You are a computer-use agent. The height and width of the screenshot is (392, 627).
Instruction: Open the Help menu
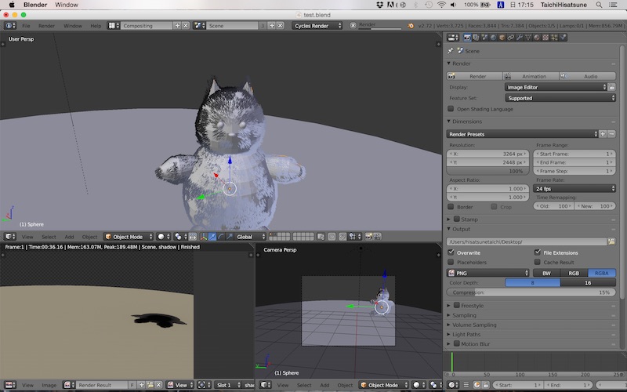(96, 26)
